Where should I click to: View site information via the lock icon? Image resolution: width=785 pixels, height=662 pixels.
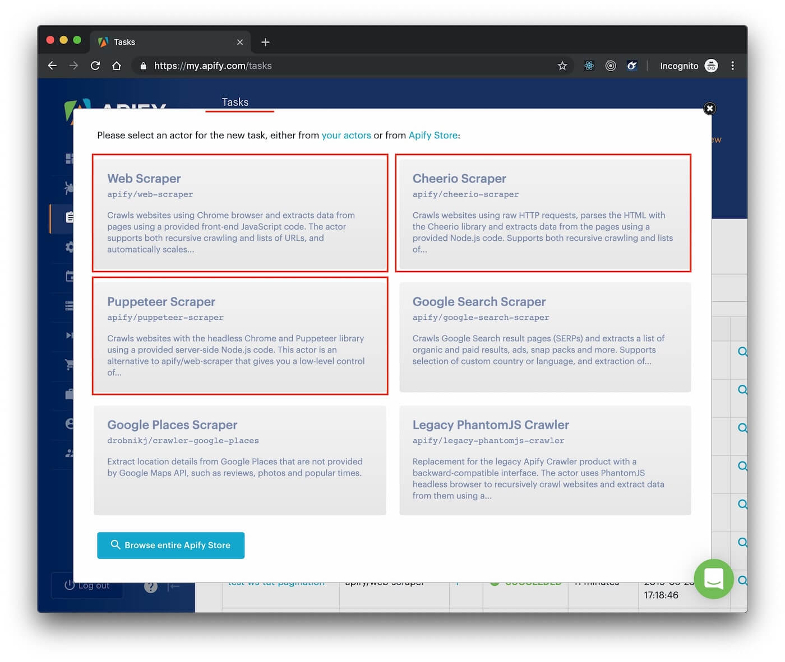[144, 66]
